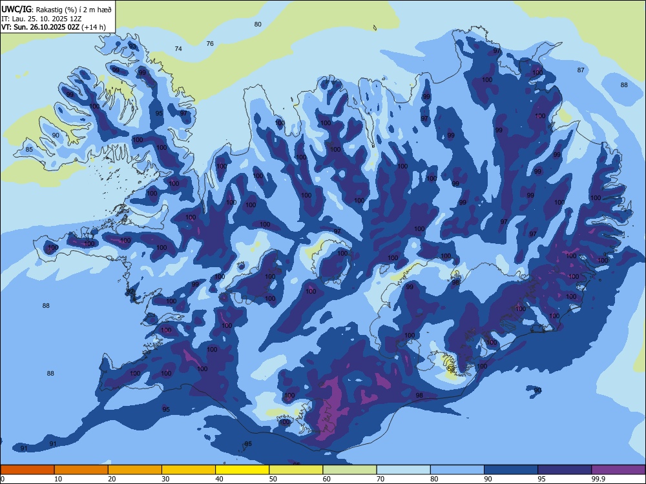The image size is (646, 484).
Task: Click the humidity value '87' in the northeast
Action: coord(581,70)
